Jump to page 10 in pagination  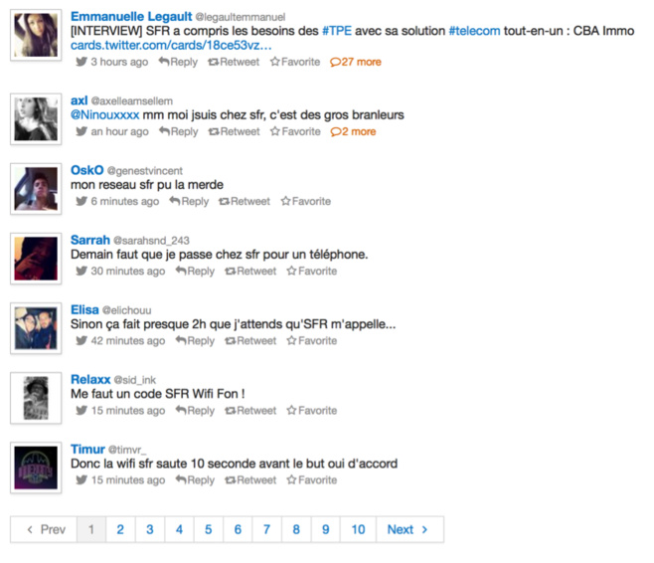point(358,529)
